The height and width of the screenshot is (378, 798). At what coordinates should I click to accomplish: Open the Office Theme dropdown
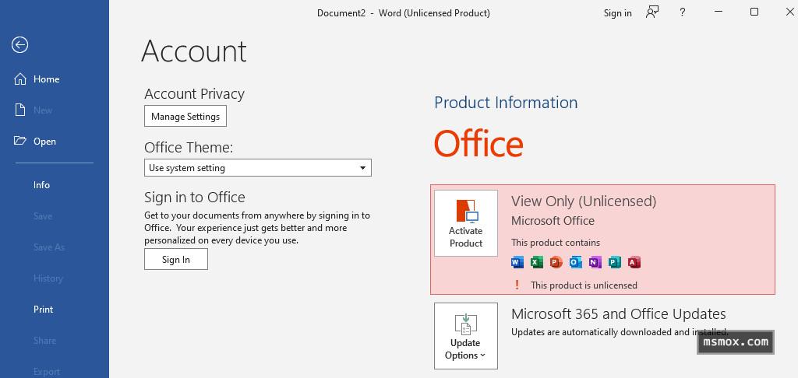258,168
